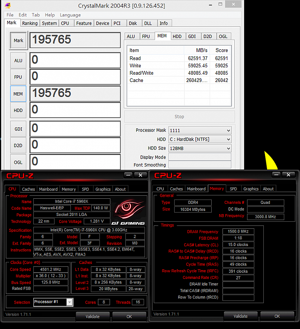300x329 pixels.
Task: Click the Font Smoothing field
Action: click(200, 165)
